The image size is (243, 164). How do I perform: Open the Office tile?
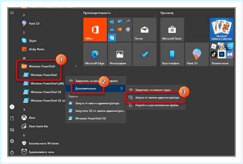tap(95, 30)
